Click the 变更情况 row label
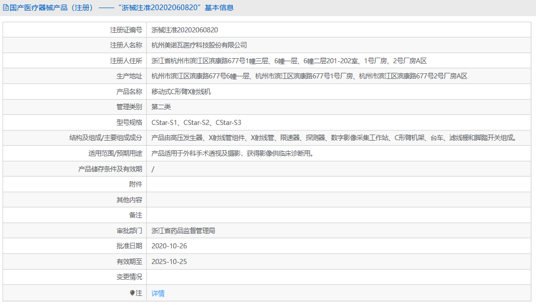The image size is (536, 305). [x=129, y=277]
